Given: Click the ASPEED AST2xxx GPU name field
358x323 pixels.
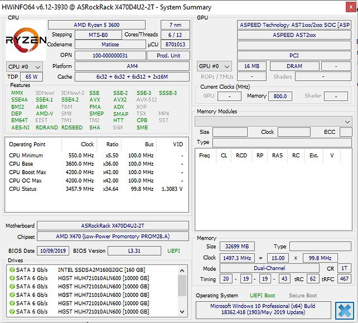Looking at the screenshot, I should pyautogui.click(x=294, y=35).
